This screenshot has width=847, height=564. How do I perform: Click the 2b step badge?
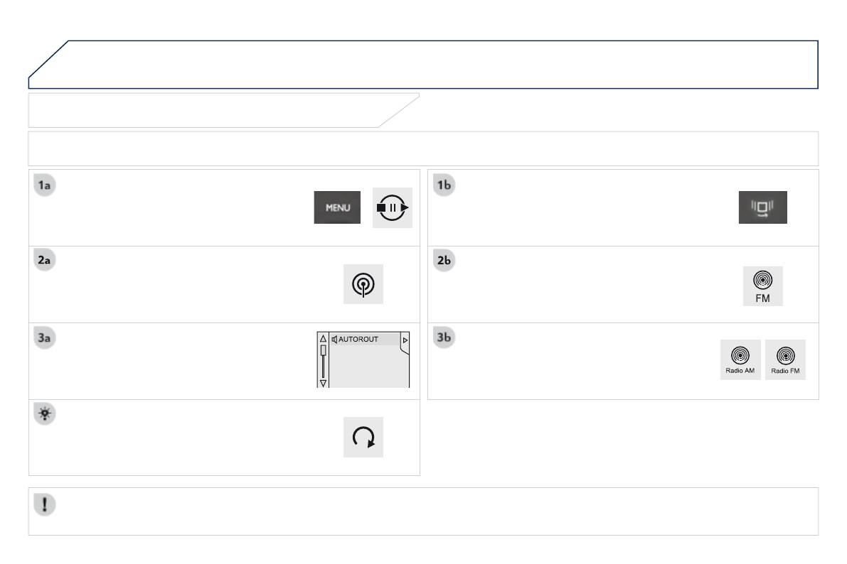tap(444, 261)
